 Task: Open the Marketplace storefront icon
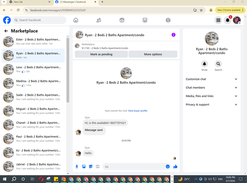coord(145,20)
